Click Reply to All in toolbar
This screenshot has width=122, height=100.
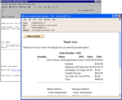tap(14, 7)
